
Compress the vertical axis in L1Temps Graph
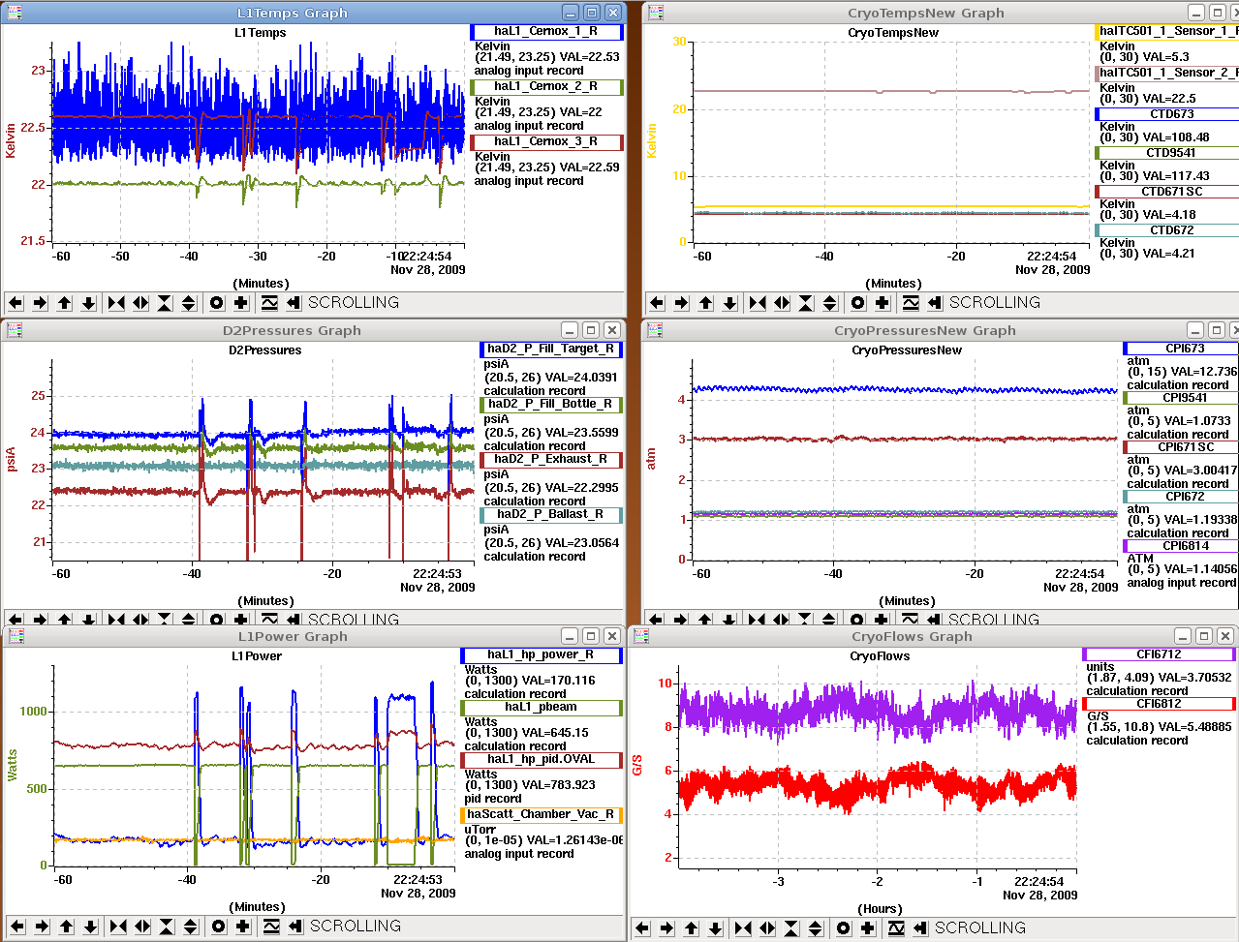[165, 303]
